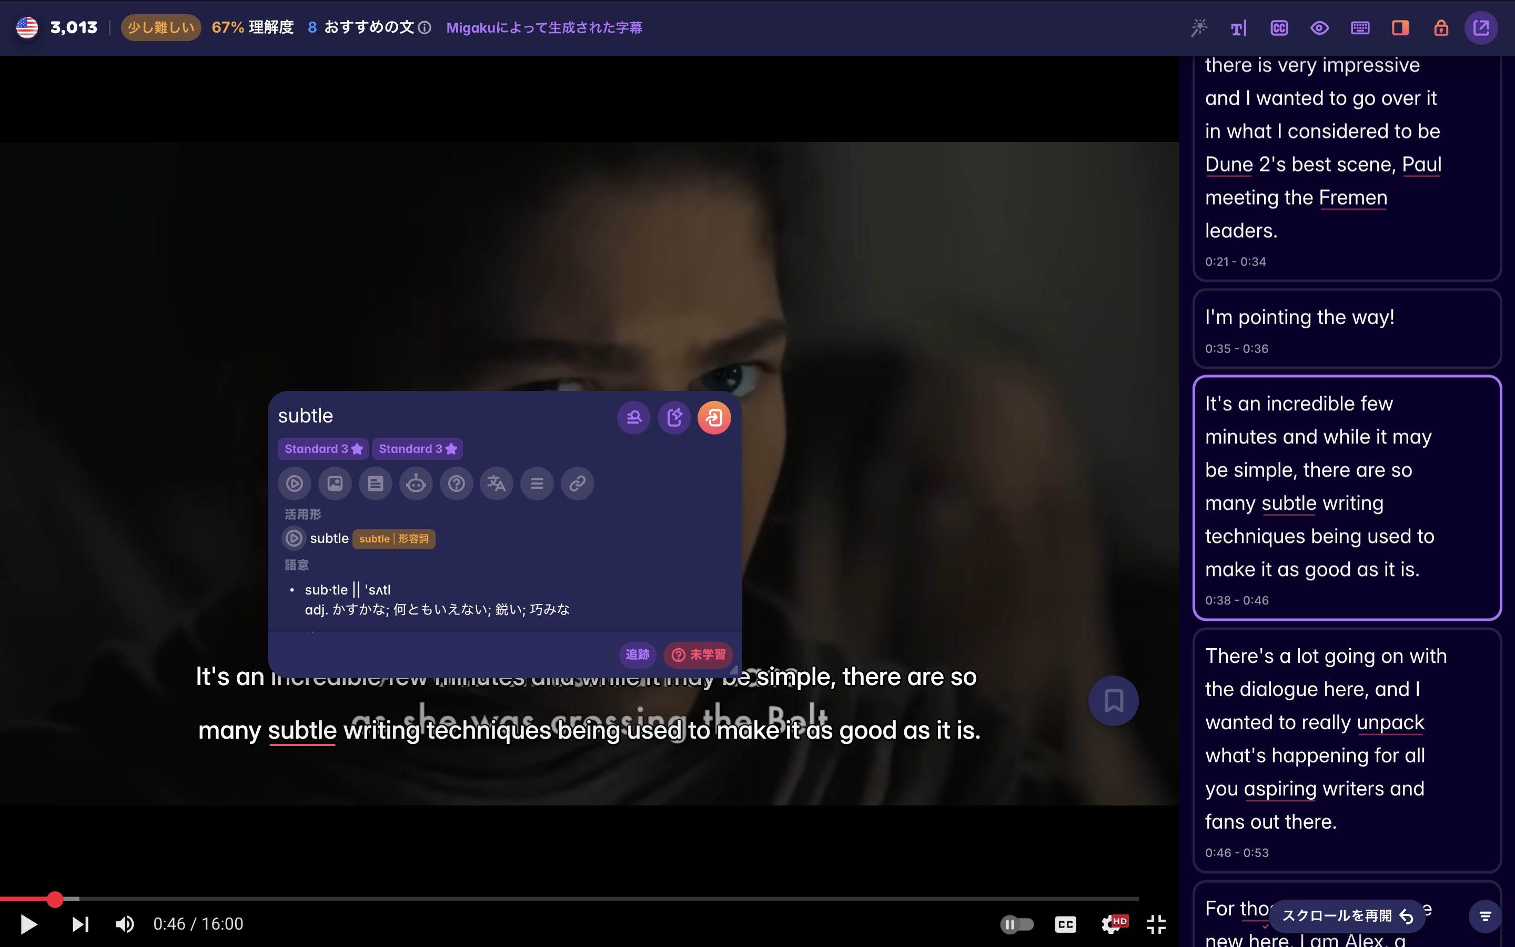
Task: Click the video progress bar scrubber
Action: (x=55, y=900)
